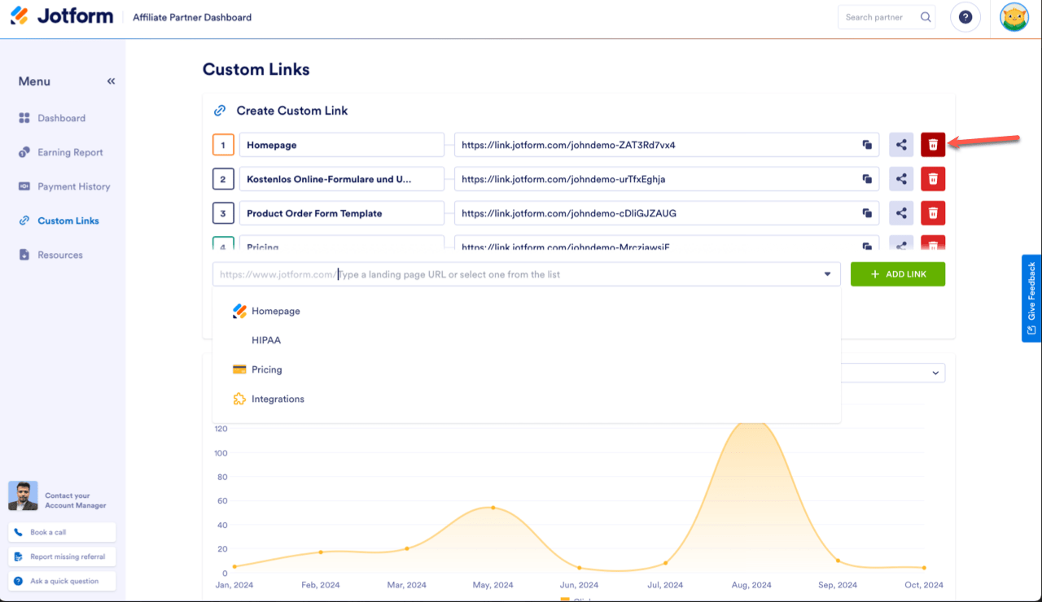Open the chart filter dropdown
This screenshot has width=1042, height=602.
(x=934, y=373)
